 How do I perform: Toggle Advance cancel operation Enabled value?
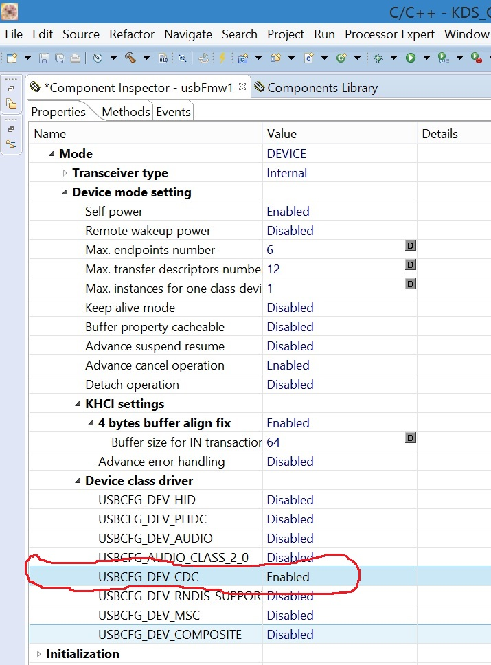coord(288,365)
